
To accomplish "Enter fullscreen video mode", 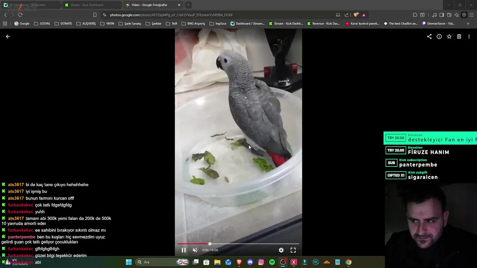I will click(293, 250).
